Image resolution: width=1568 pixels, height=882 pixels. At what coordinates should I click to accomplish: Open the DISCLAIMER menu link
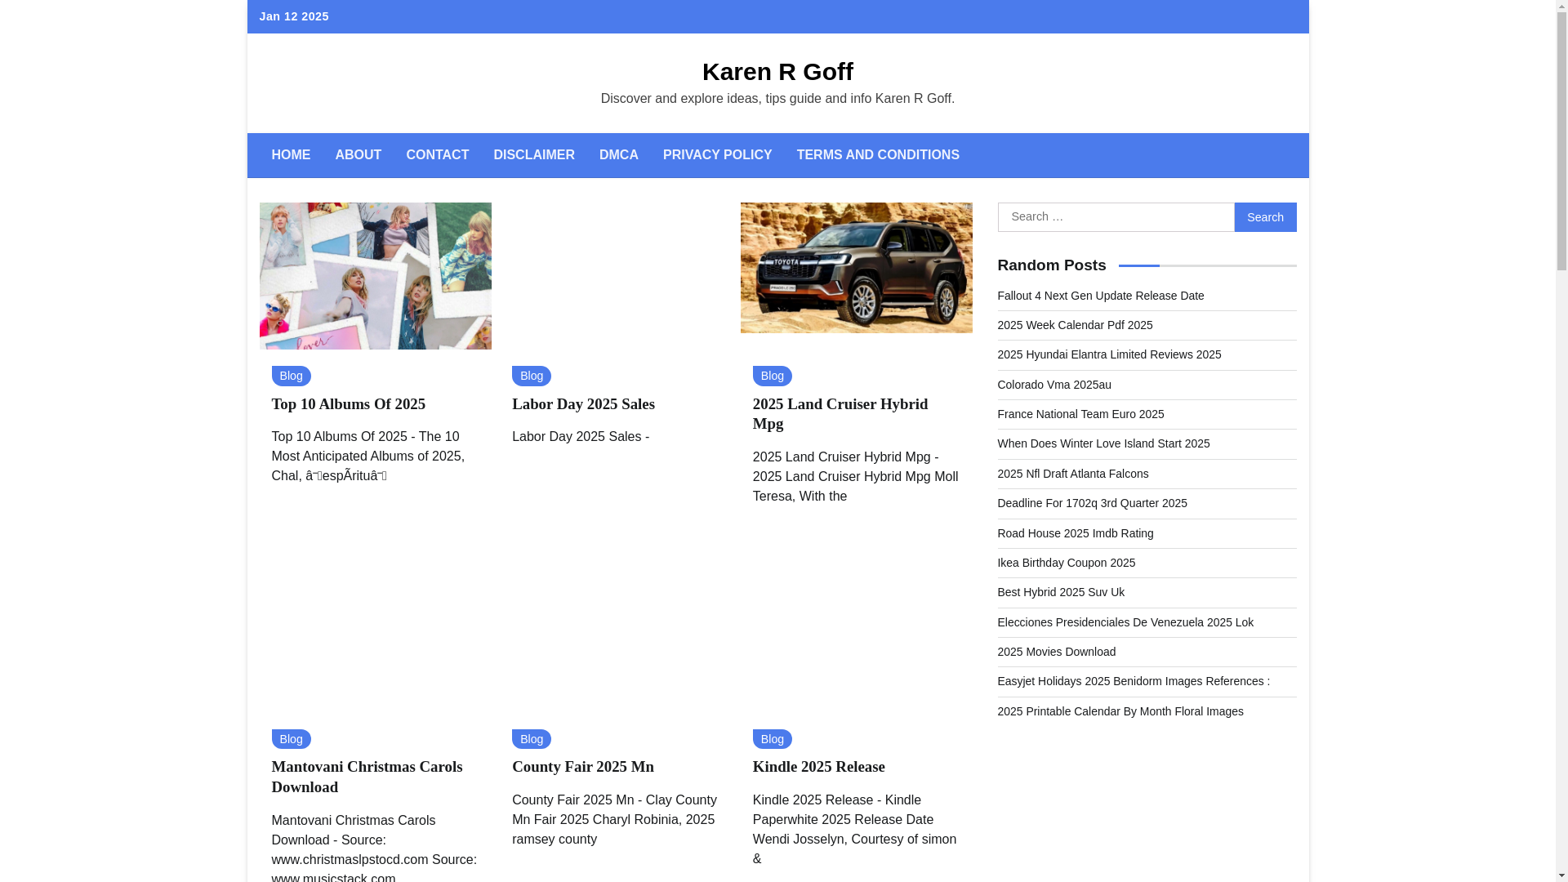[533, 155]
